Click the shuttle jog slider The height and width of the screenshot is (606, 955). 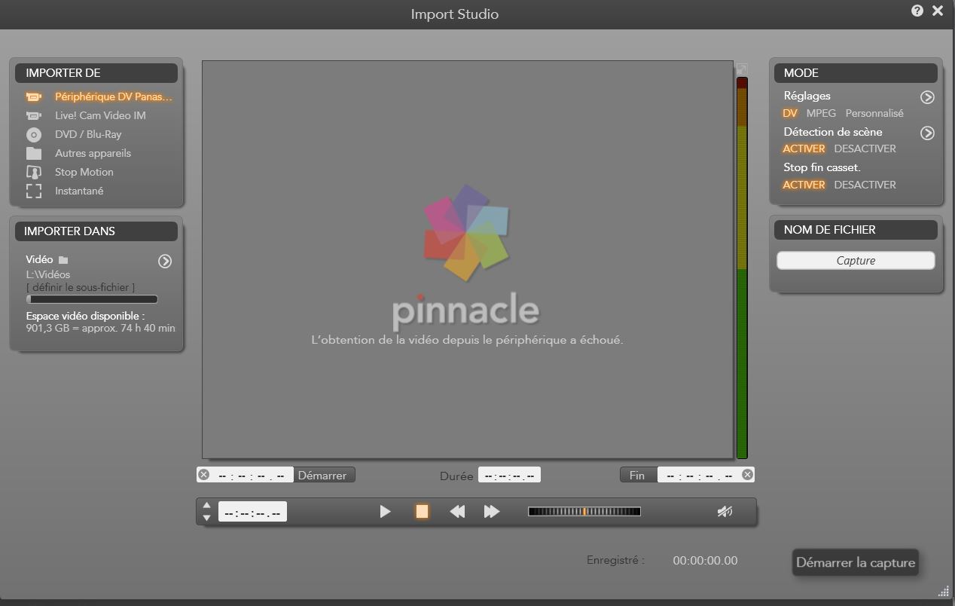[x=584, y=512]
